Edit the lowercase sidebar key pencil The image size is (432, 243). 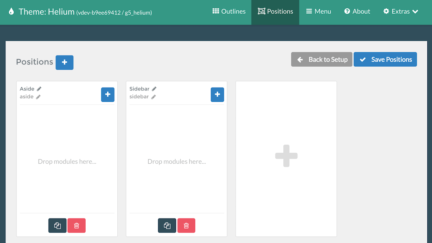[x=153, y=97]
